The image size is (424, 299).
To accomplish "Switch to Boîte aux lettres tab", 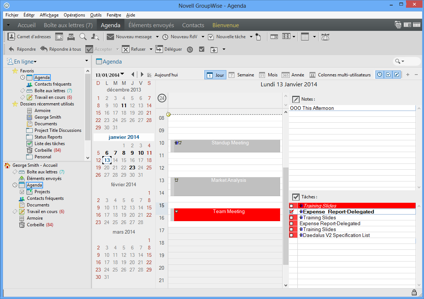I will tap(68, 25).
